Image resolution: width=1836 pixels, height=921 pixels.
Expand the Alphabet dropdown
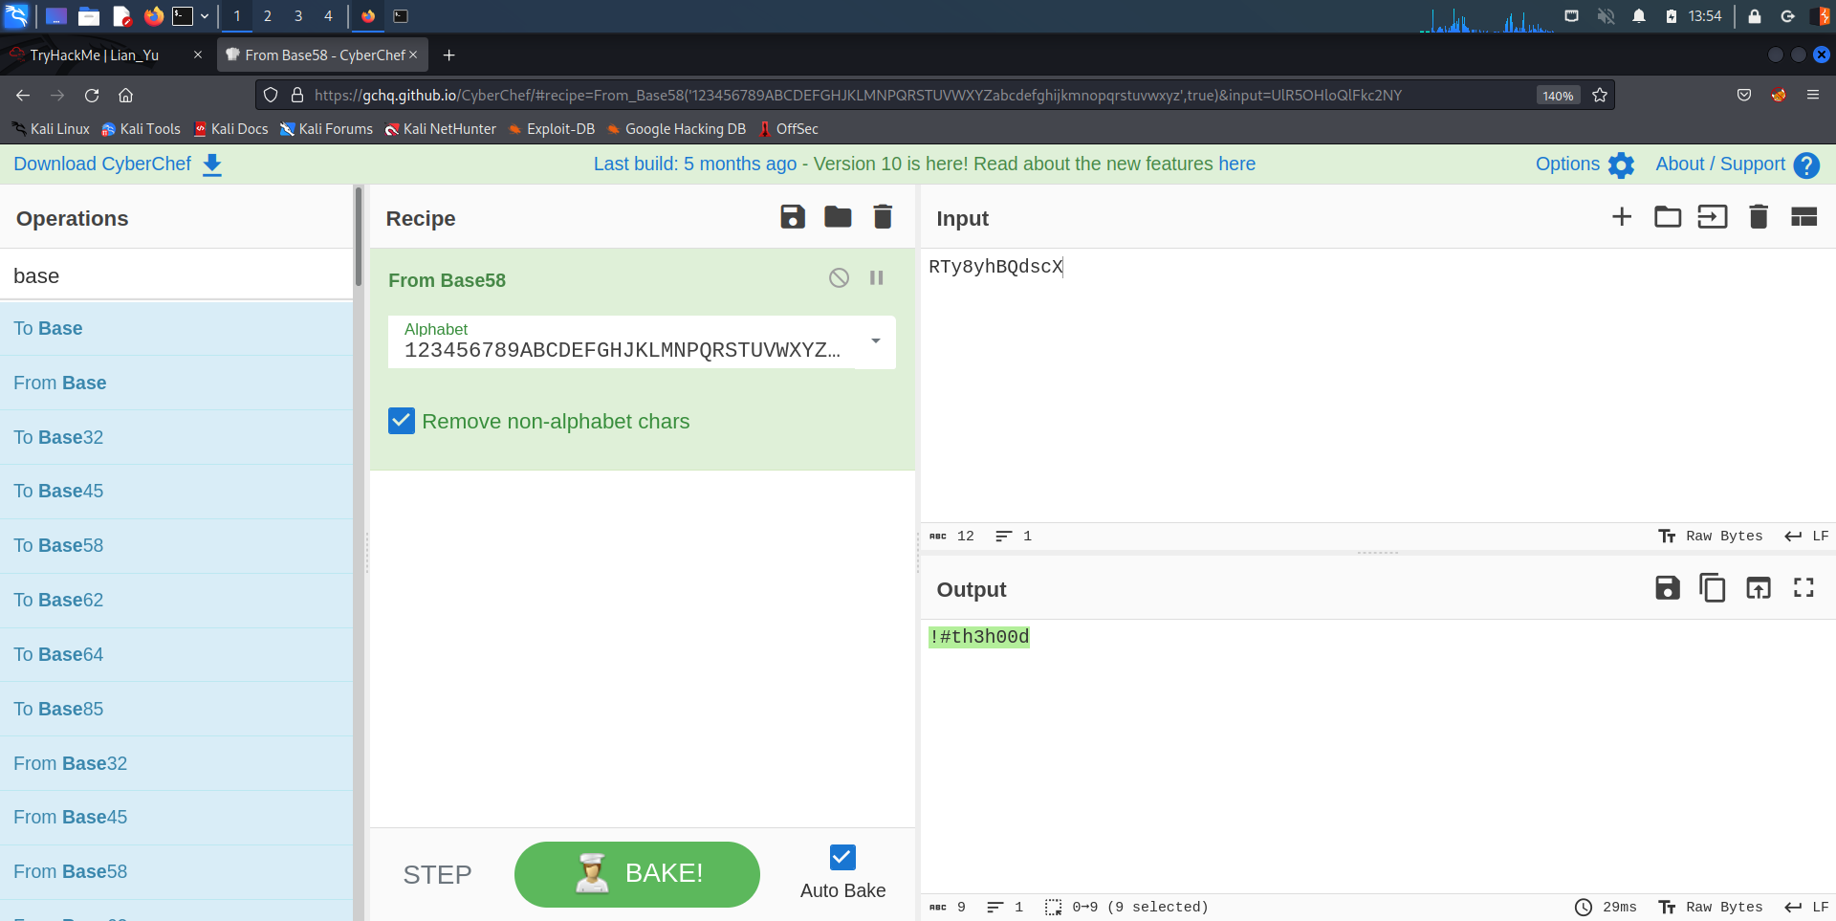point(875,341)
